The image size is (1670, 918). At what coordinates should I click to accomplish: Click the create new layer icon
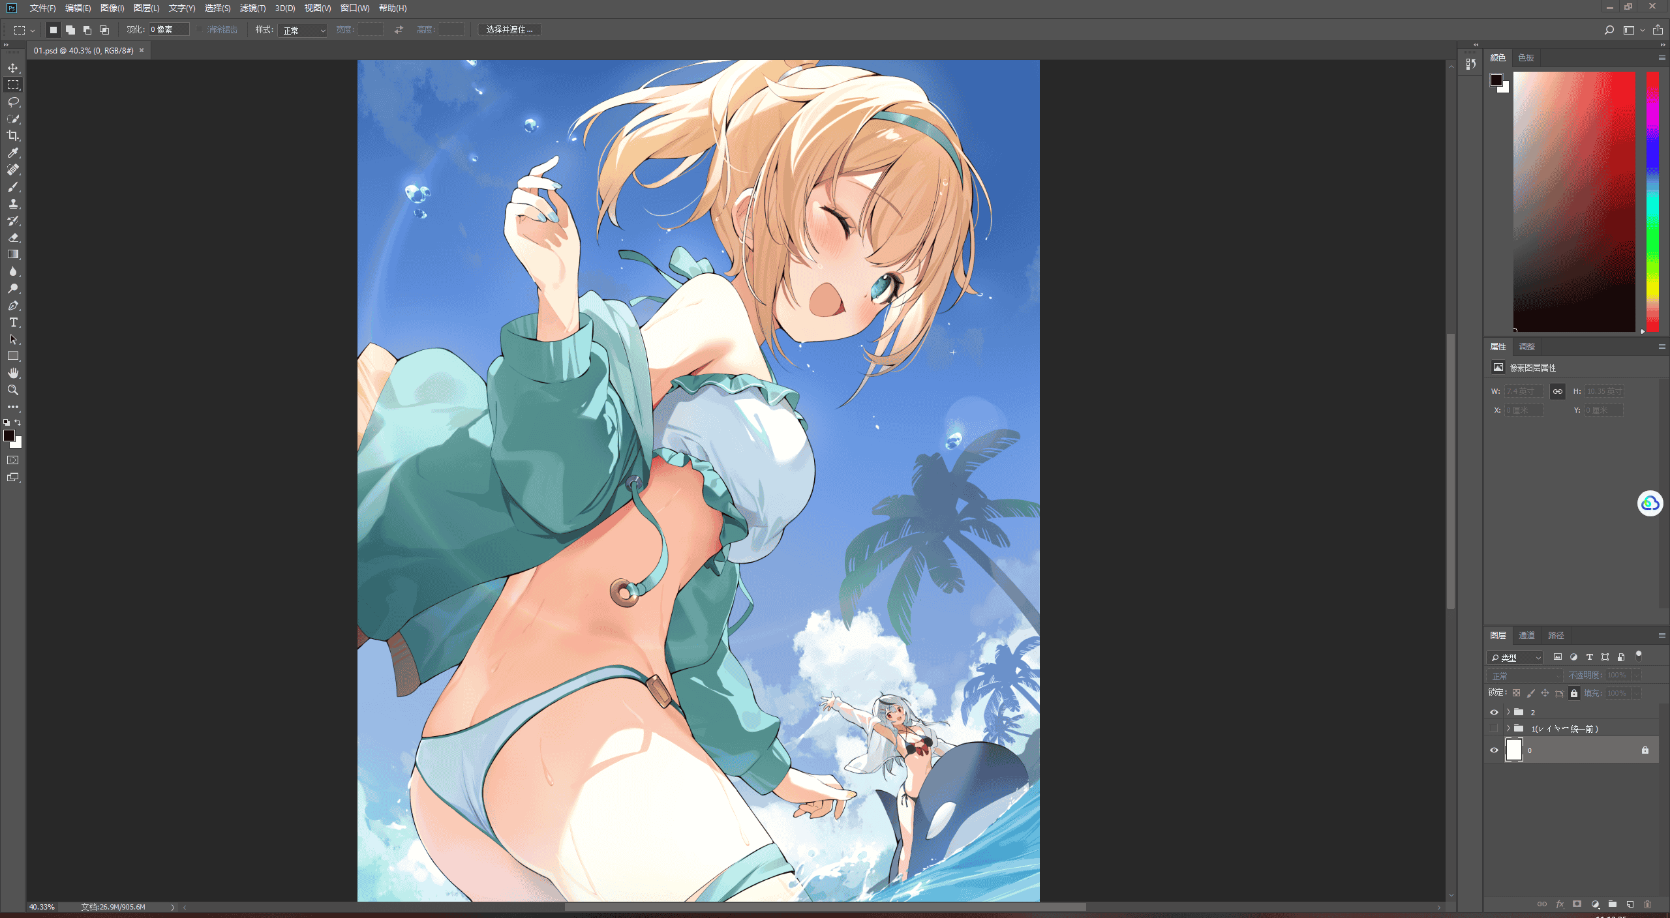pos(1630,904)
